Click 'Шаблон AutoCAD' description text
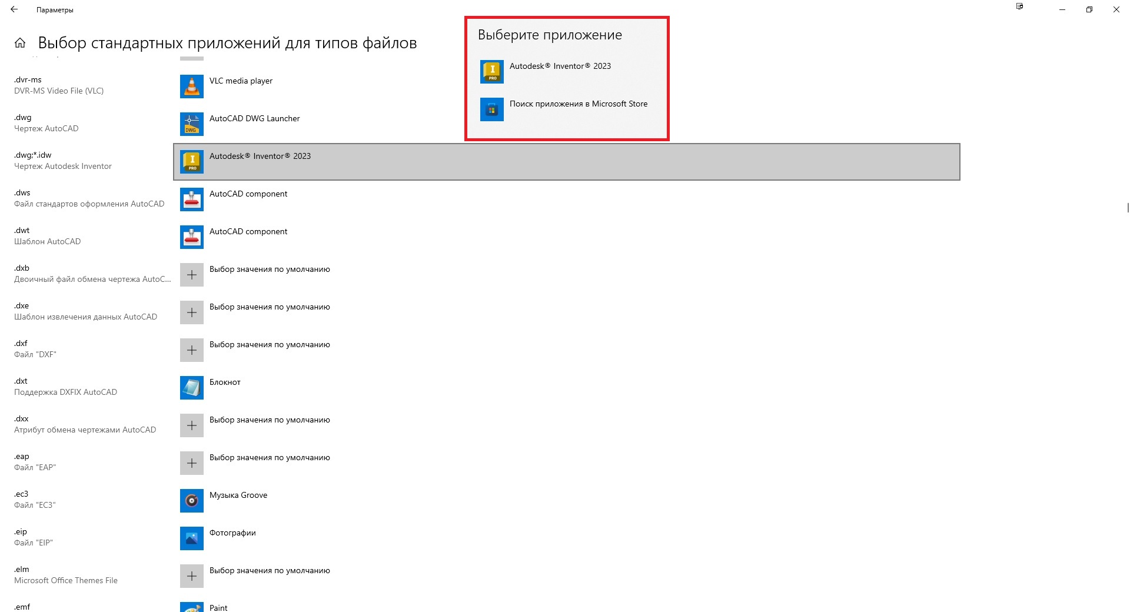This screenshot has height=612, width=1130. tap(48, 241)
